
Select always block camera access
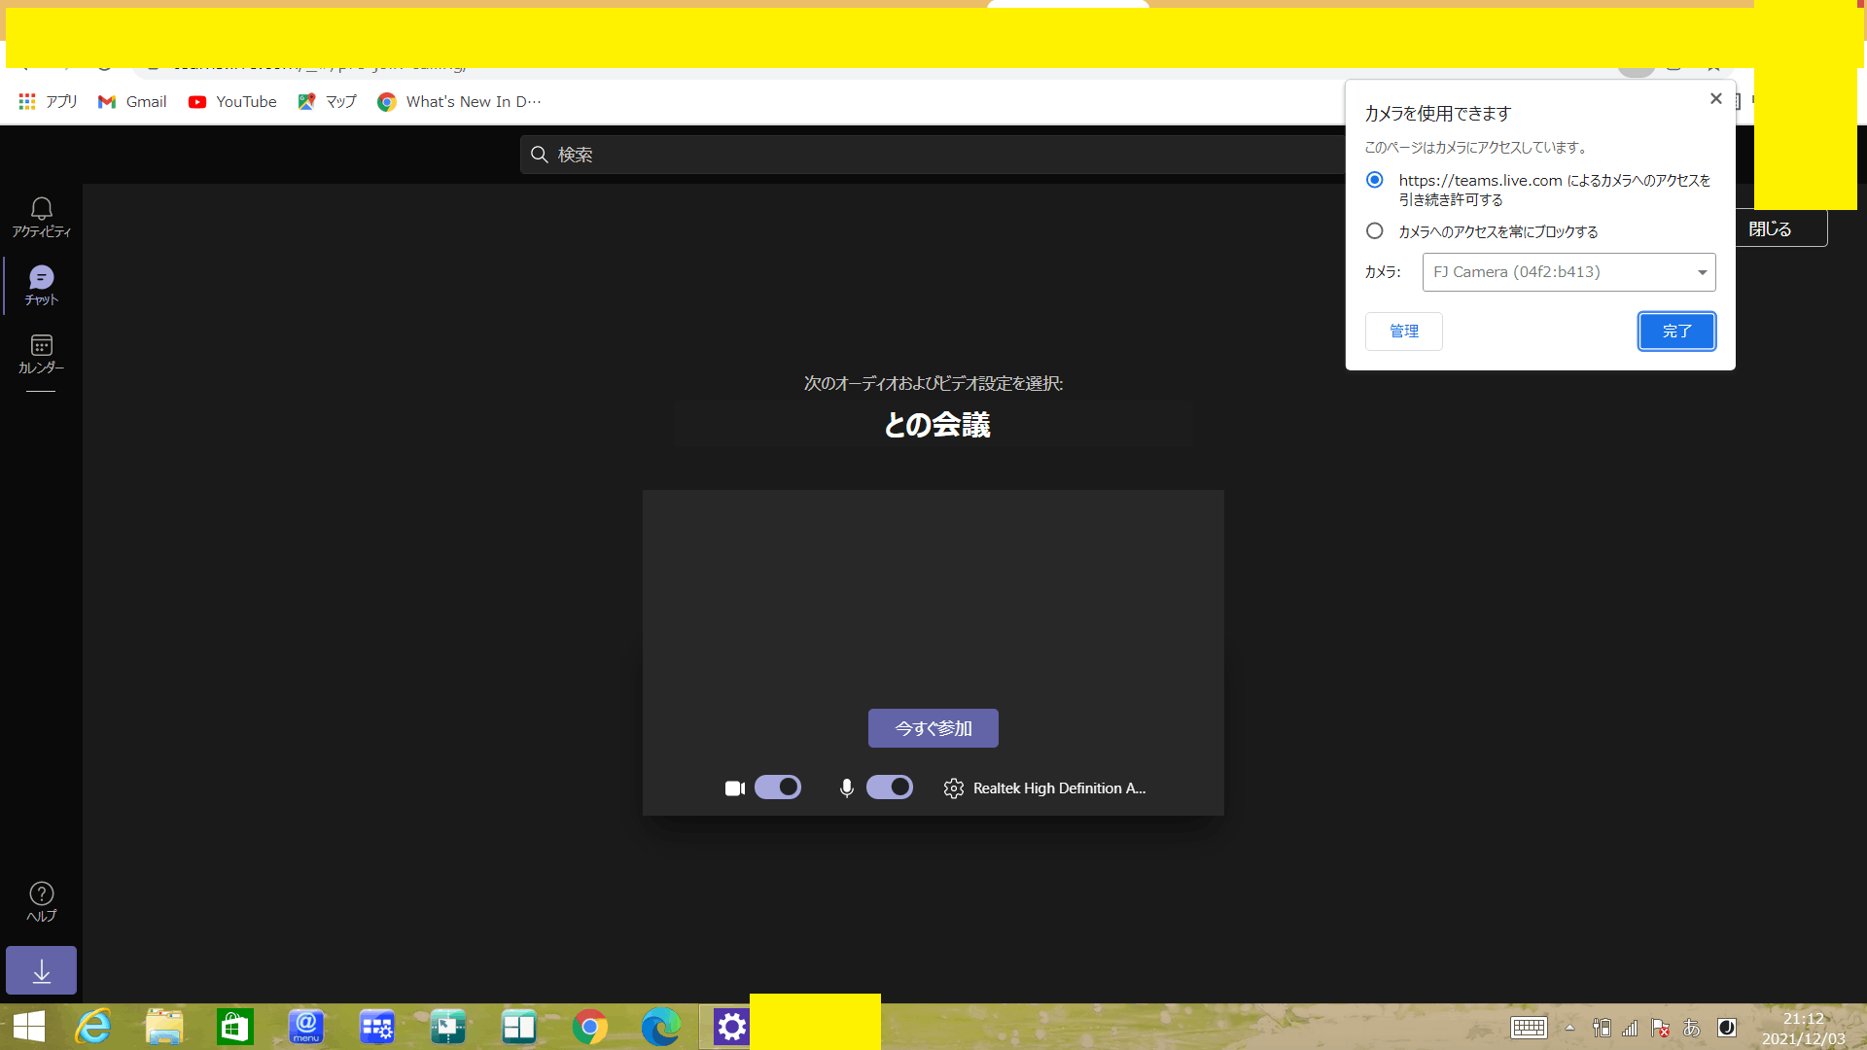pos(1375,230)
